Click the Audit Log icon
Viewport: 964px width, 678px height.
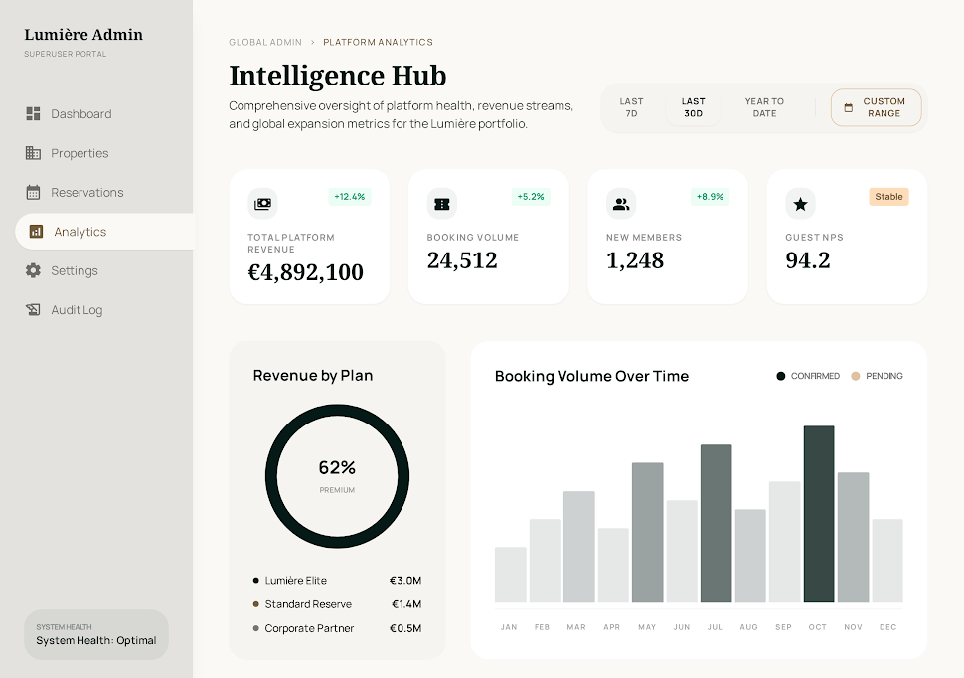point(32,309)
